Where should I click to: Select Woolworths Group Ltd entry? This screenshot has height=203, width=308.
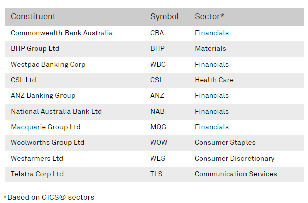click(x=47, y=142)
